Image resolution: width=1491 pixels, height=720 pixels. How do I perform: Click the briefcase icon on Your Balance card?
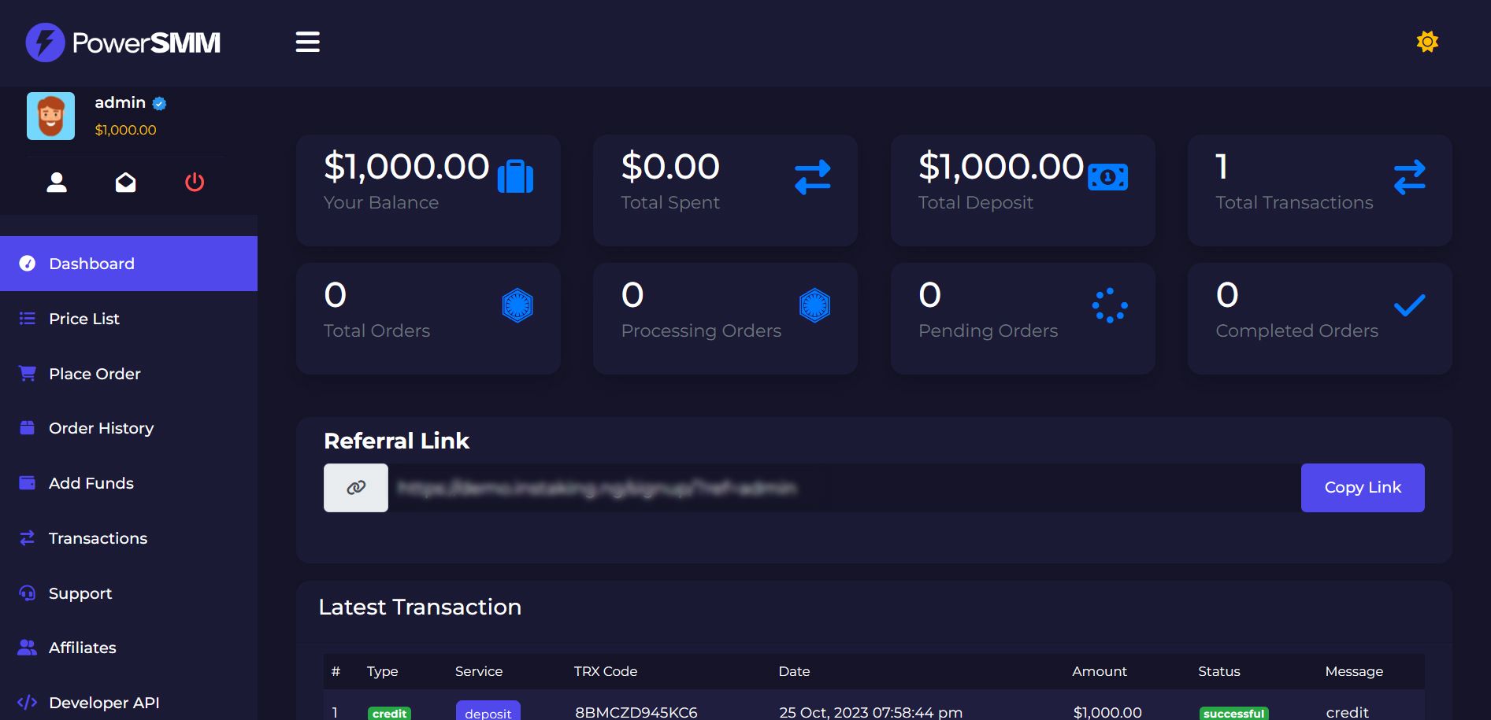tap(515, 176)
